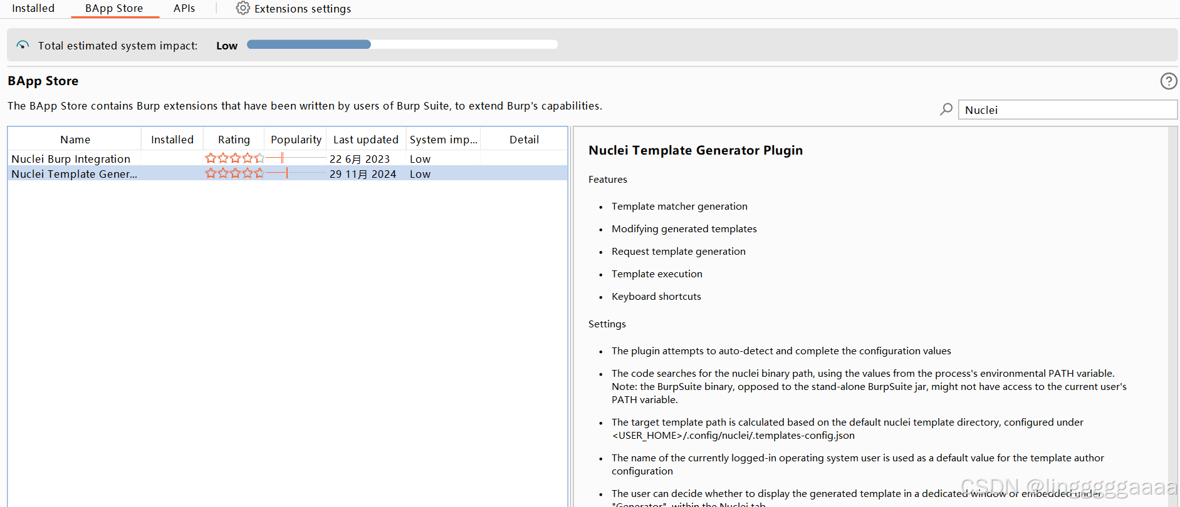
Task: Focus the search field containing Nuclei
Action: (1068, 110)
